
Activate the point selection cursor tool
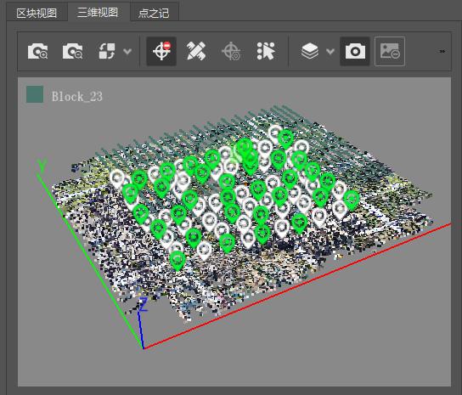point(266,51)
